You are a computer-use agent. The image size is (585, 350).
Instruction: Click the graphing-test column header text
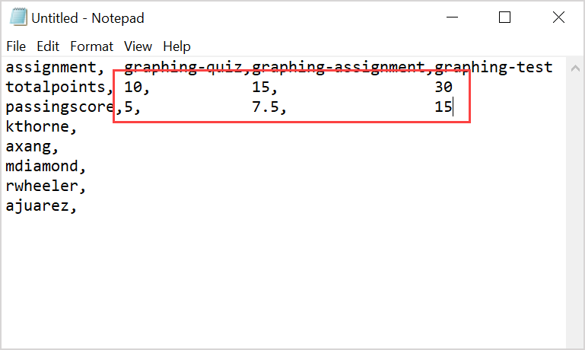click(x=493, y=67)
